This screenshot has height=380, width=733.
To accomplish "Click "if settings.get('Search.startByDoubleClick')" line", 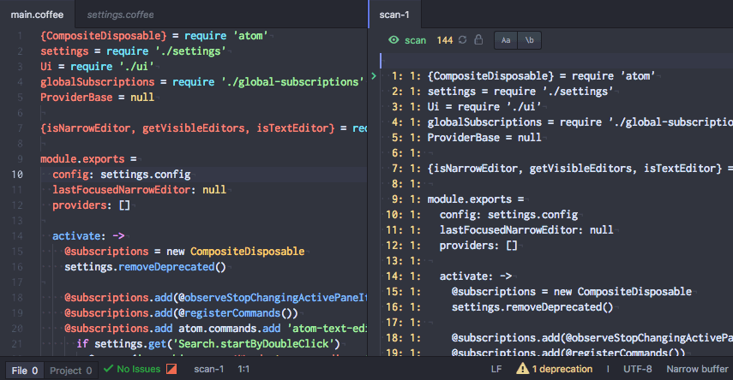I will coord(208,343).
